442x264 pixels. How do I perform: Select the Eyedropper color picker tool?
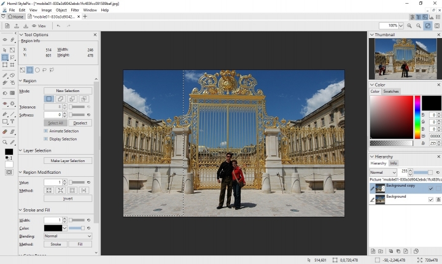coord(12,142)
